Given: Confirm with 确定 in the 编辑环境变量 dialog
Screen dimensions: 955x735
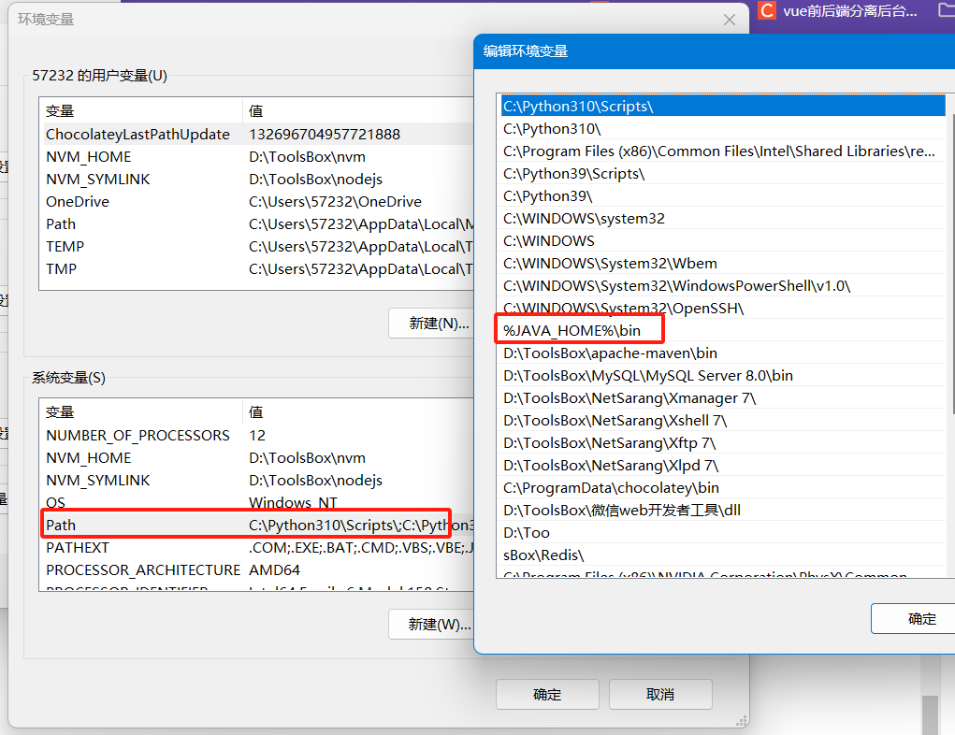Looking at the screenshot, I should click(x=920, y=618).
